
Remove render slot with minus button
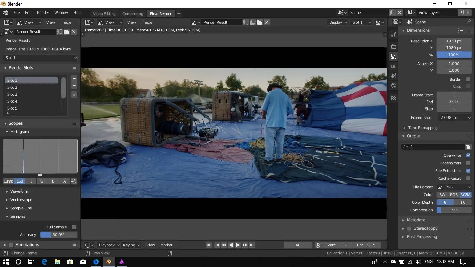(x=74, y=86)
